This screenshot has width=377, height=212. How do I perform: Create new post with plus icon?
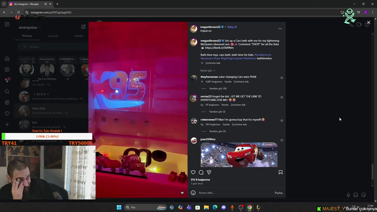tap(7, 125)
